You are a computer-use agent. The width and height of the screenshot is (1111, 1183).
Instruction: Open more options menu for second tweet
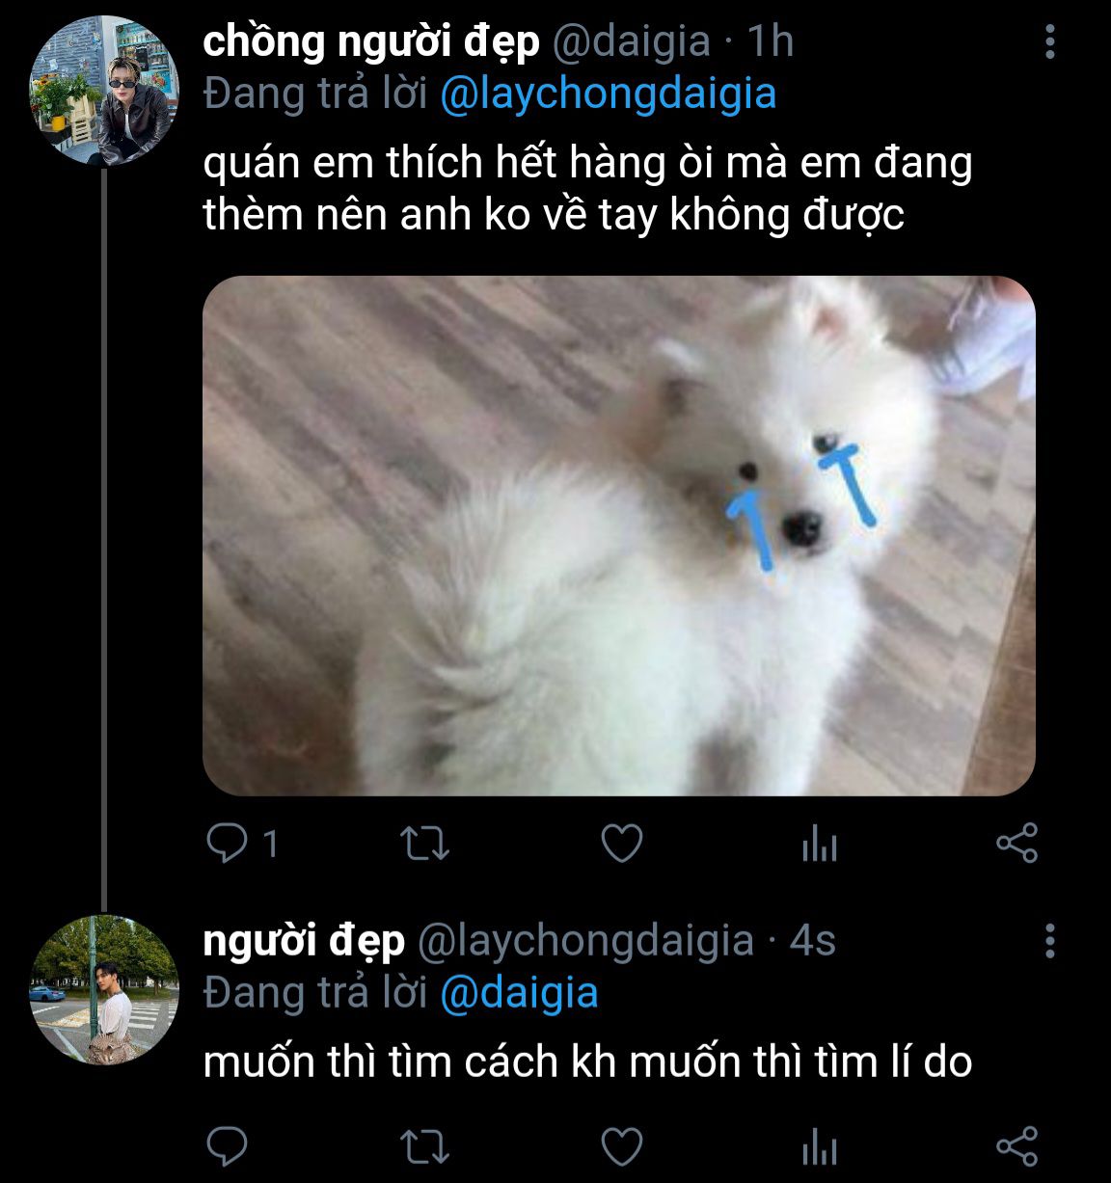tap(1050, 940)
